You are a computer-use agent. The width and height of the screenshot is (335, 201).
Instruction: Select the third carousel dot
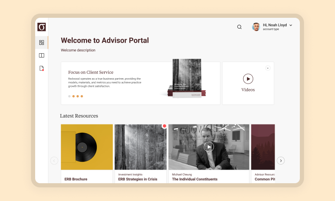point(78,96)
